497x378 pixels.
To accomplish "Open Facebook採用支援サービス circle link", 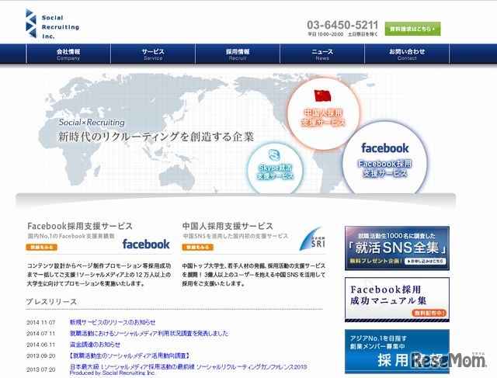I will click(385, 168).
